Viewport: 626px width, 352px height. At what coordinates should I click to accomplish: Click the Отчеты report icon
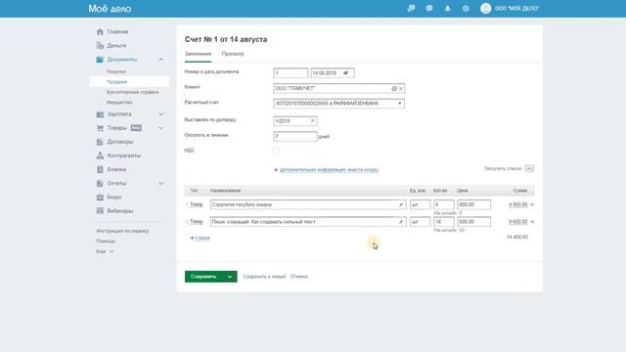(x=100, y=183)
